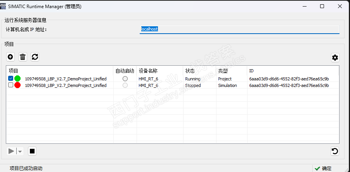Click the ID cell in the Project row

click(x=289, y=79)
